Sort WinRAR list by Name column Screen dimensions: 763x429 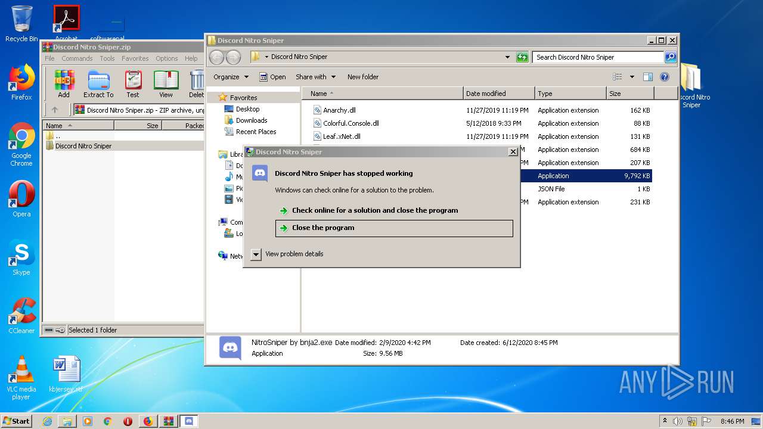(x=78, y=126)
